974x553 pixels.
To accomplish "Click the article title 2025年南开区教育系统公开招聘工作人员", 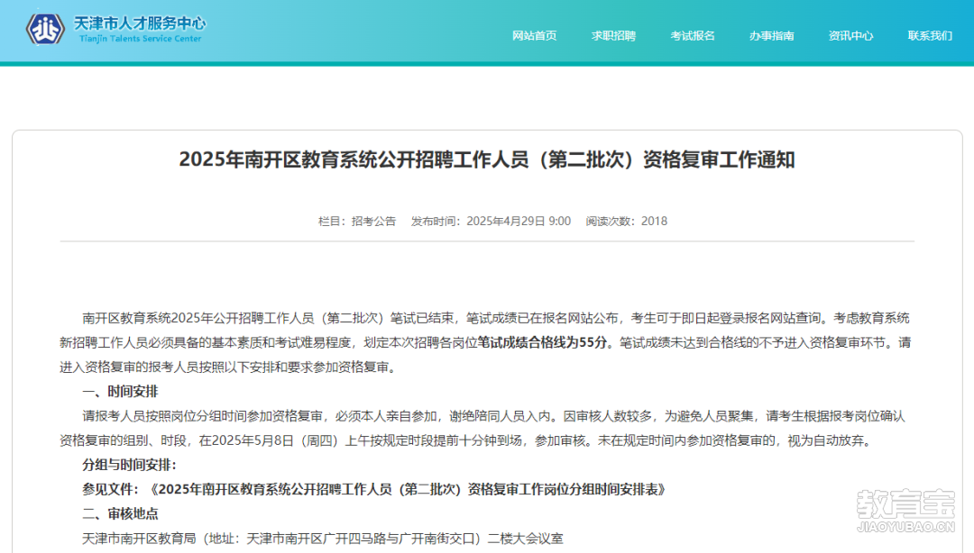I will pyautogui.click(x=487, y=159).
